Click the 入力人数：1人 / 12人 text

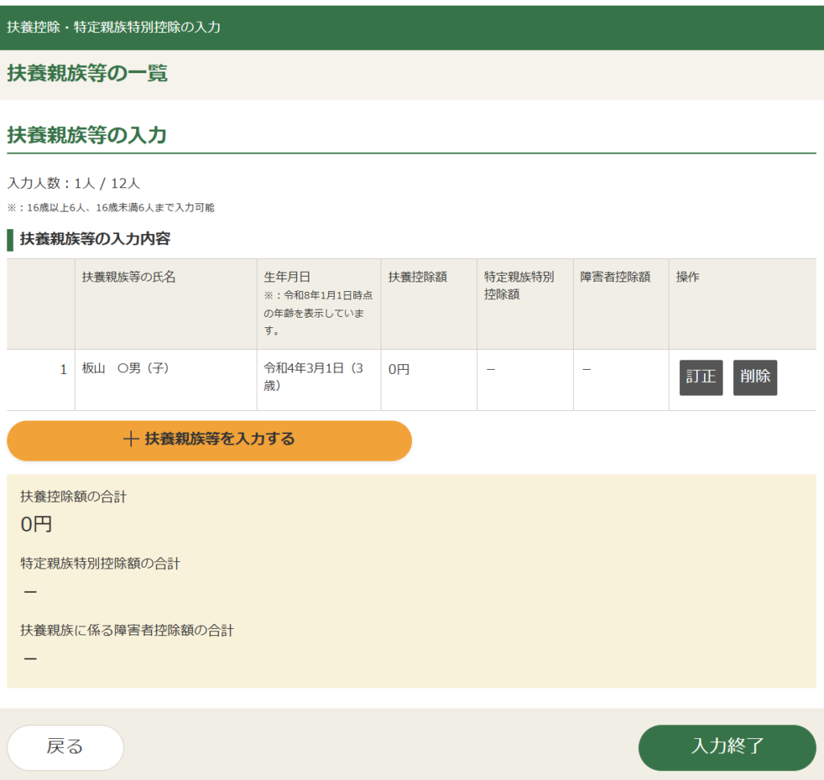click(74, 183)
